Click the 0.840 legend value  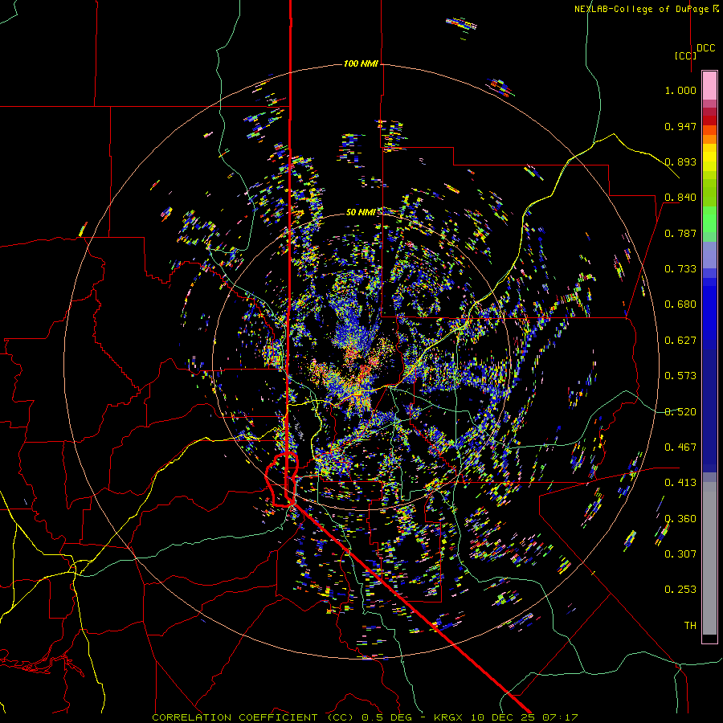680,198
